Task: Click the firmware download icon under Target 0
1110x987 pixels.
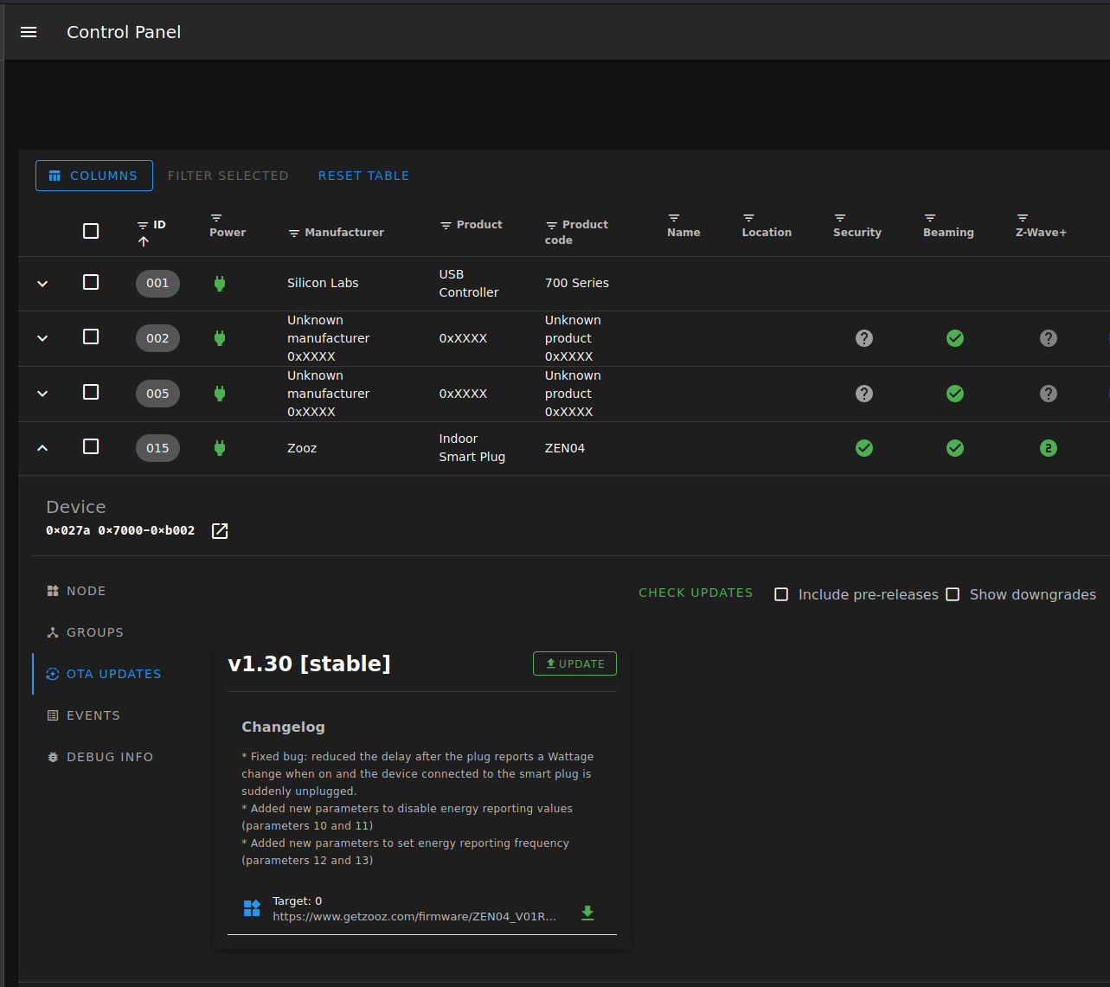Action: [587, 913]
